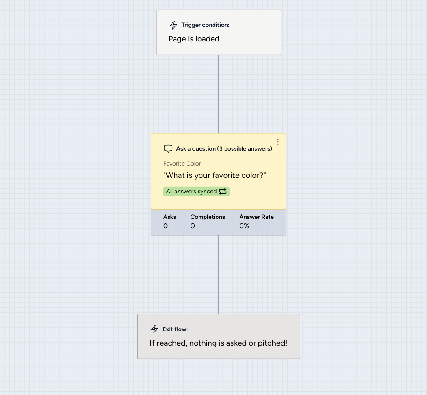Open the three-dot menu on question node
Image resolution: width=427 pixels, height=395 pixels.
[x=278, y=142]
